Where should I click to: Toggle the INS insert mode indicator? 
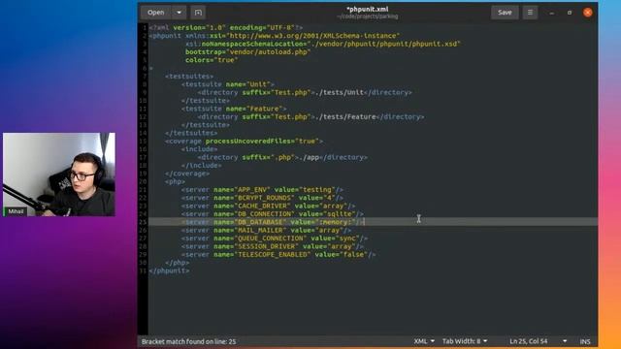click(585, 341)
